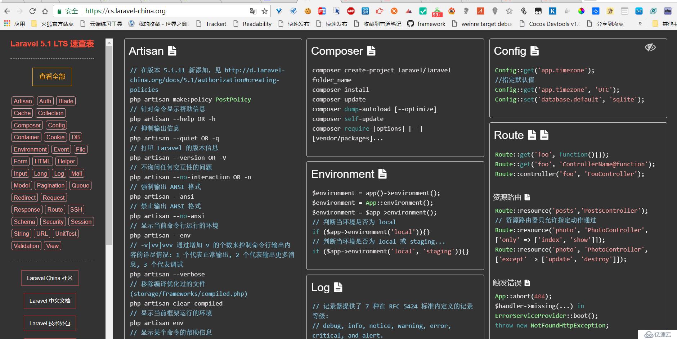The image size is (677, 339).
Task: Open document icon beside Environment heading
Action: pyautogui.click(x=382, y=174)
